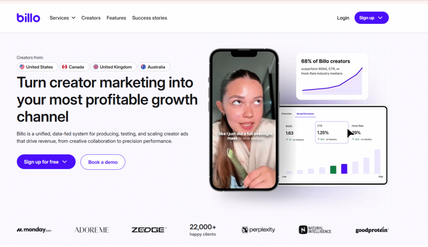Open the Success stories link

click(x=150, y=18)
